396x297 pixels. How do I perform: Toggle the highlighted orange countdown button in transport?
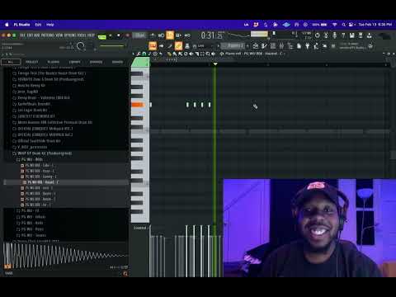coord(170,35)
